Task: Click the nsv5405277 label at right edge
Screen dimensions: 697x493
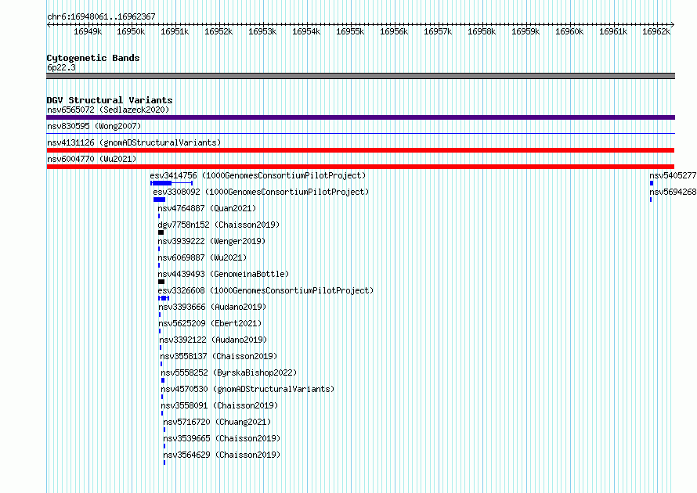Action: pyautogui.click(x=673, y=175)
